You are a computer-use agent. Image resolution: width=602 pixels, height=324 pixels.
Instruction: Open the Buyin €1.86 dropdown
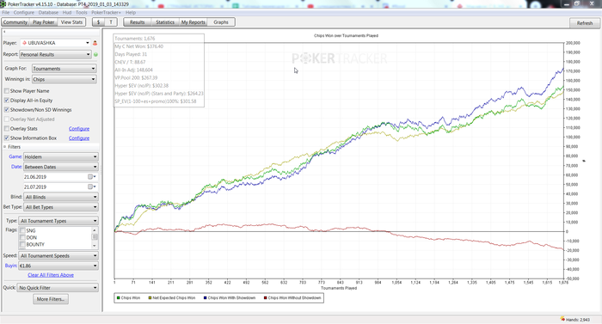tap(58, 266)
